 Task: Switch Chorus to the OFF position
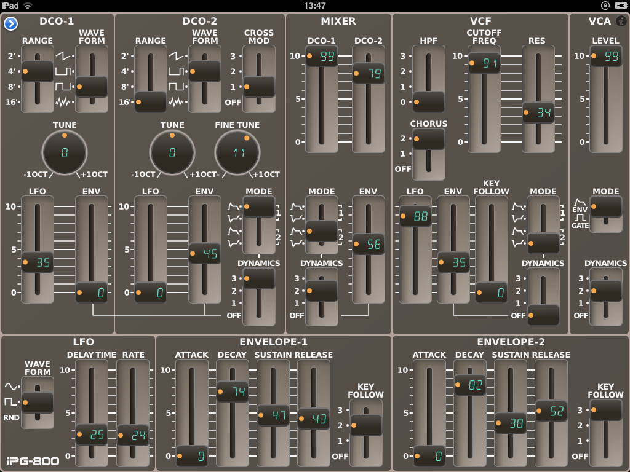pyautogui.click(x=428, y=169)
